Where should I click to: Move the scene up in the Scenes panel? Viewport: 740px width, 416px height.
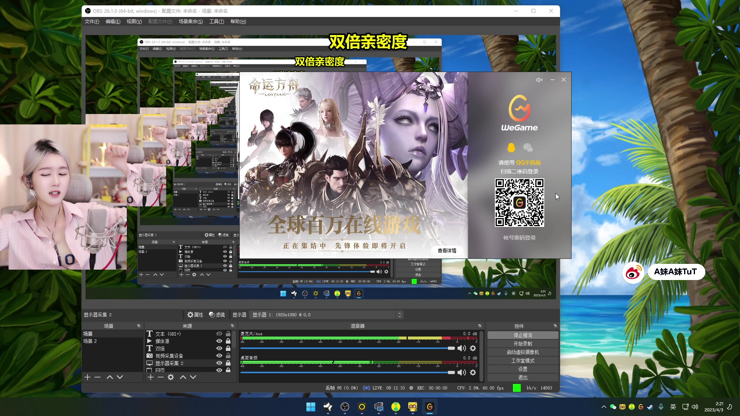point(110,377)
